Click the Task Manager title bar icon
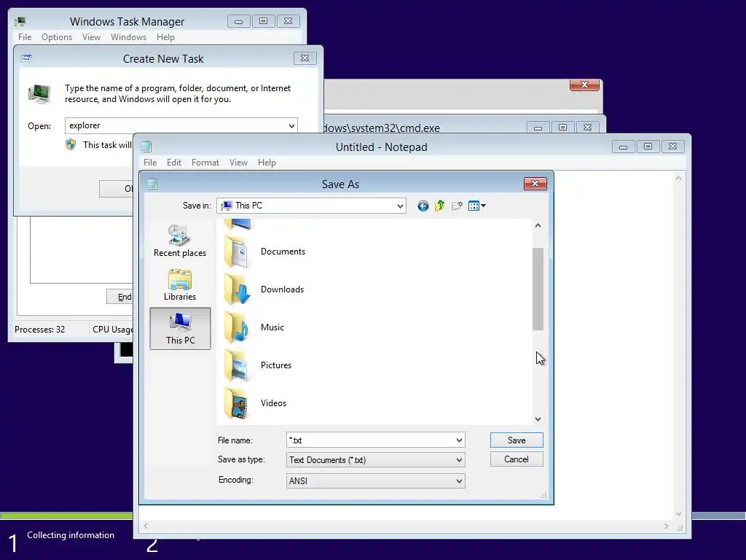 20,21
